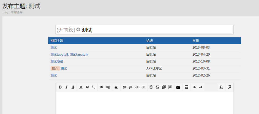Save draft with the floppy disk icon
This screenshot has height=114, width=259.
coord(187,87)
